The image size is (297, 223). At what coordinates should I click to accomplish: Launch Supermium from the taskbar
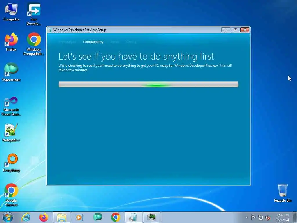coord(98,217)
